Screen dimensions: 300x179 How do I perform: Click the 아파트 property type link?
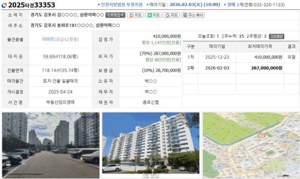pyautogui.click(x=48, y=39)
